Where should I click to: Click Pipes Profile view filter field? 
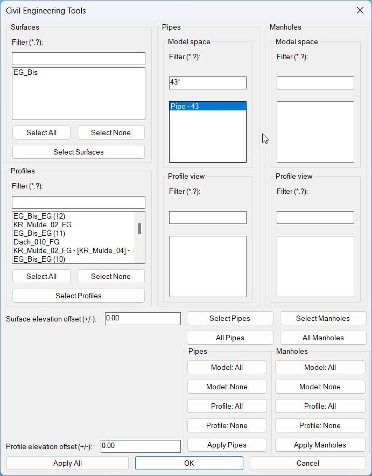[208, 218]
